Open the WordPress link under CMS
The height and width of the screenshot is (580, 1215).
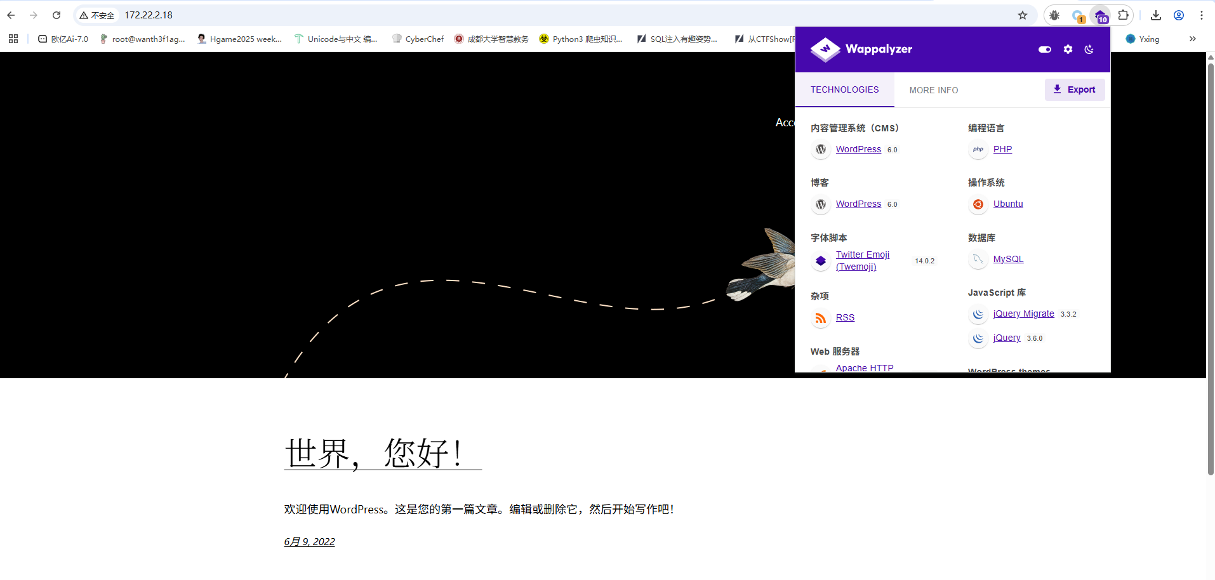click(858, 149)
